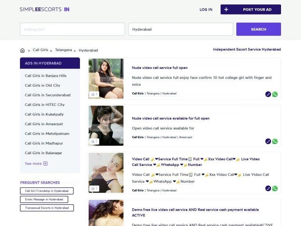Image resolution: width=301 pixels, height=226 pixels.
Task: Open the Telangana breadcrumb link
Action: 63,50
